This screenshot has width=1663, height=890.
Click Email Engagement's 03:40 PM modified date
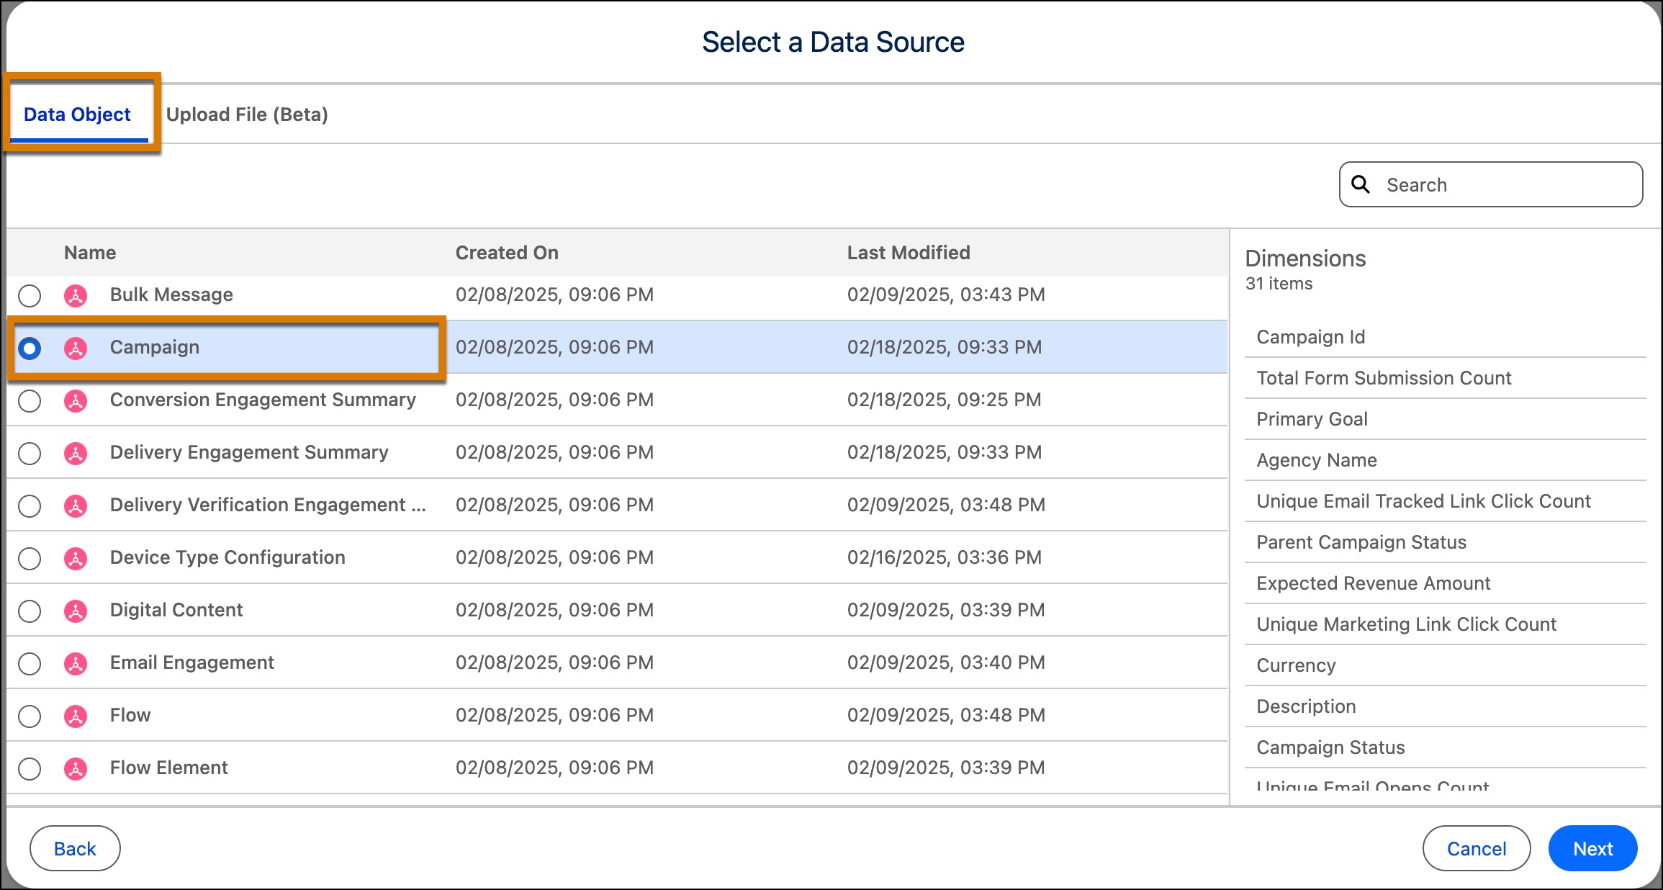pos(946,662)
